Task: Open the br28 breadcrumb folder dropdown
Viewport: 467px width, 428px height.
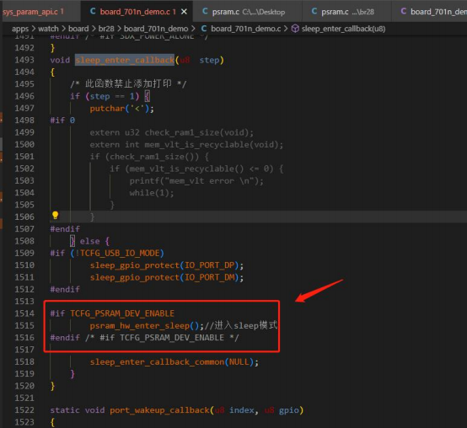Action: (106, 29)
